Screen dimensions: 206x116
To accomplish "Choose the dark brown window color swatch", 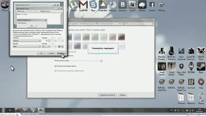I will click(121, 37).
